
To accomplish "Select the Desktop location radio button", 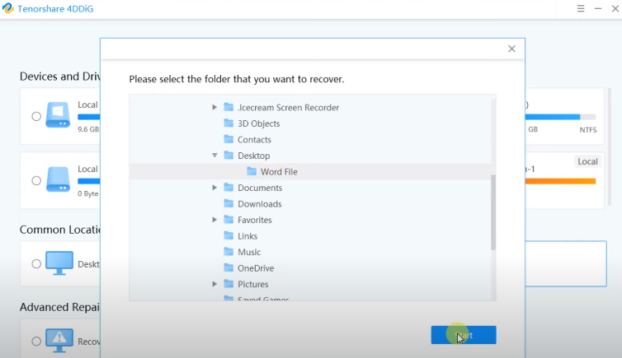I will pos(36,263).
